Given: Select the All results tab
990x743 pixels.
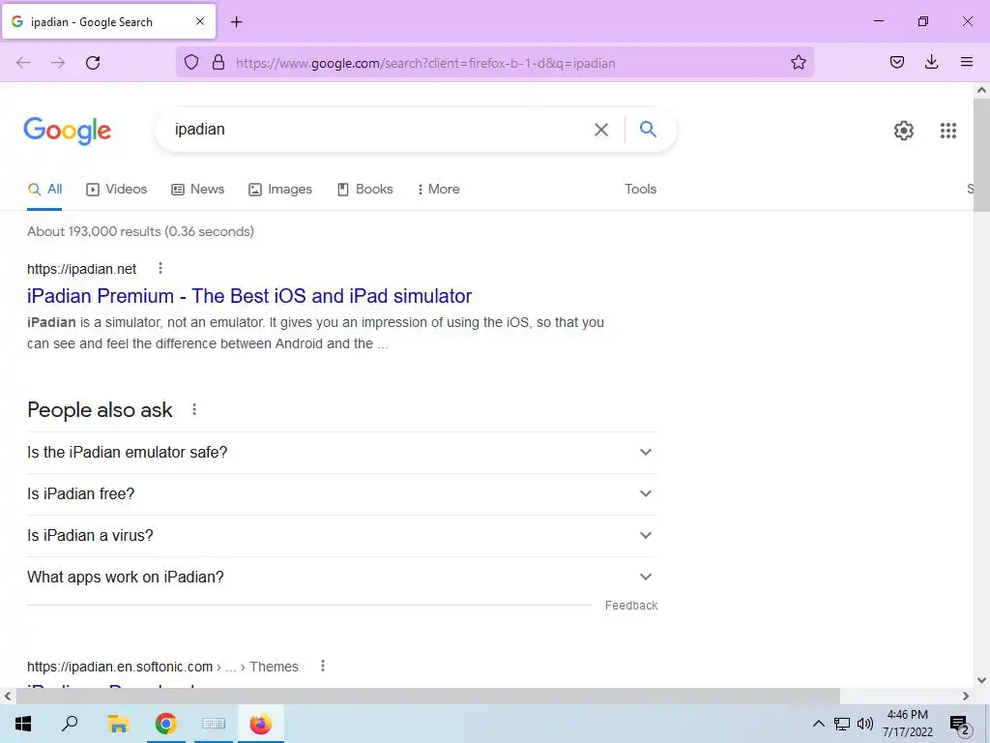Looking at the screenshot, I should pos(44,189).
